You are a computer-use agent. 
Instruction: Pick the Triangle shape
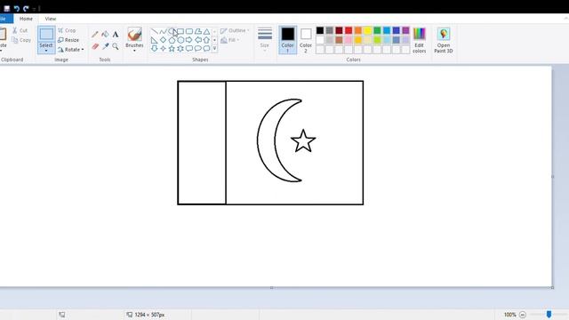[x=206, y=32]
